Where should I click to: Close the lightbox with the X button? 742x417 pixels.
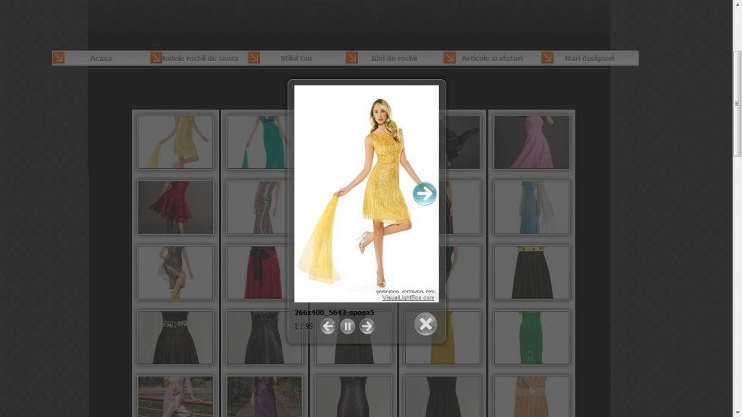[425, 324]
